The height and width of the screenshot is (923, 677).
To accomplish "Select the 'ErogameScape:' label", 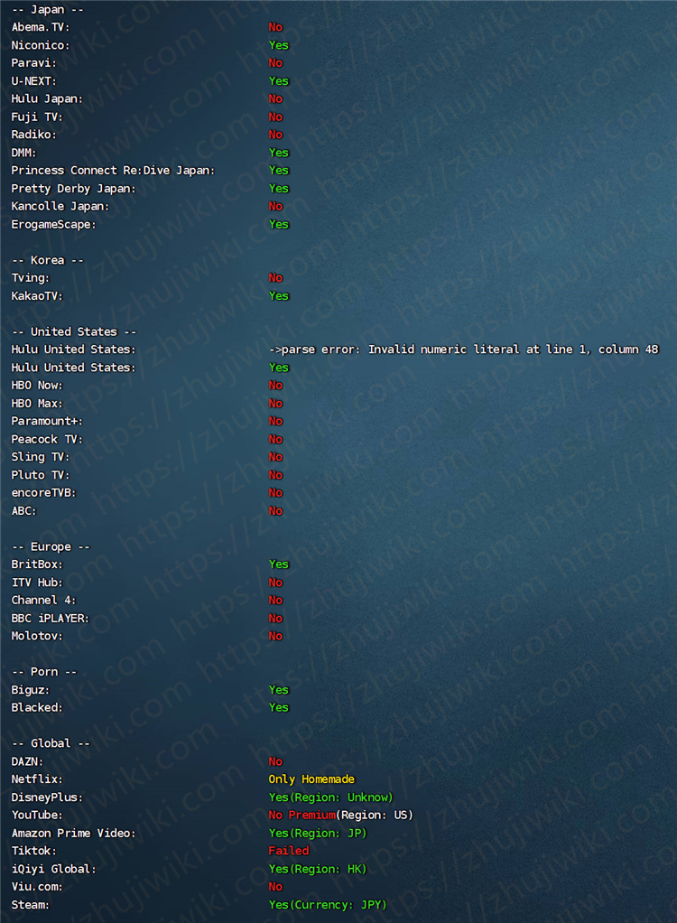I will 53,224.
